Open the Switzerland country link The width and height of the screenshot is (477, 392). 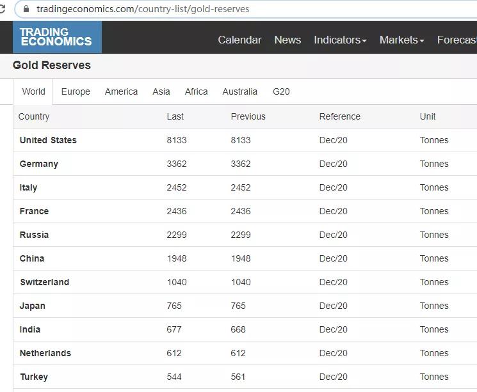tap(45, 282)
